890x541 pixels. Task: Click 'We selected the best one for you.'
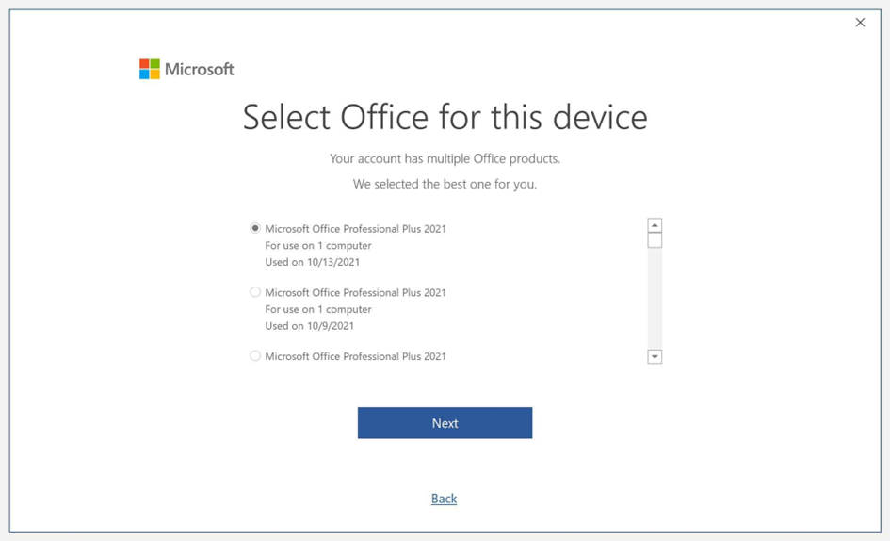click(x=445, y=184)
